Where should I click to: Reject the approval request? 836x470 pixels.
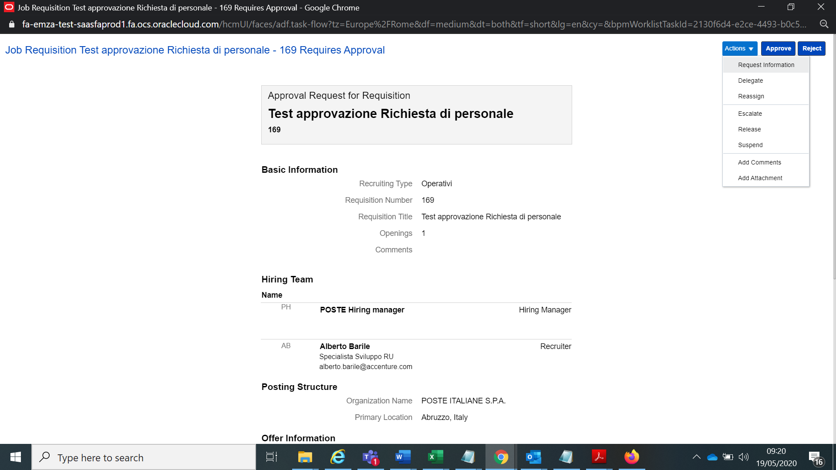tap(812, 48)
